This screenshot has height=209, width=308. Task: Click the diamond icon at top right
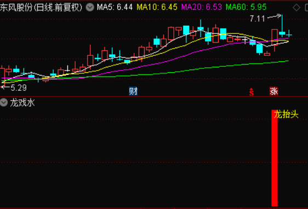pos(296,8)
